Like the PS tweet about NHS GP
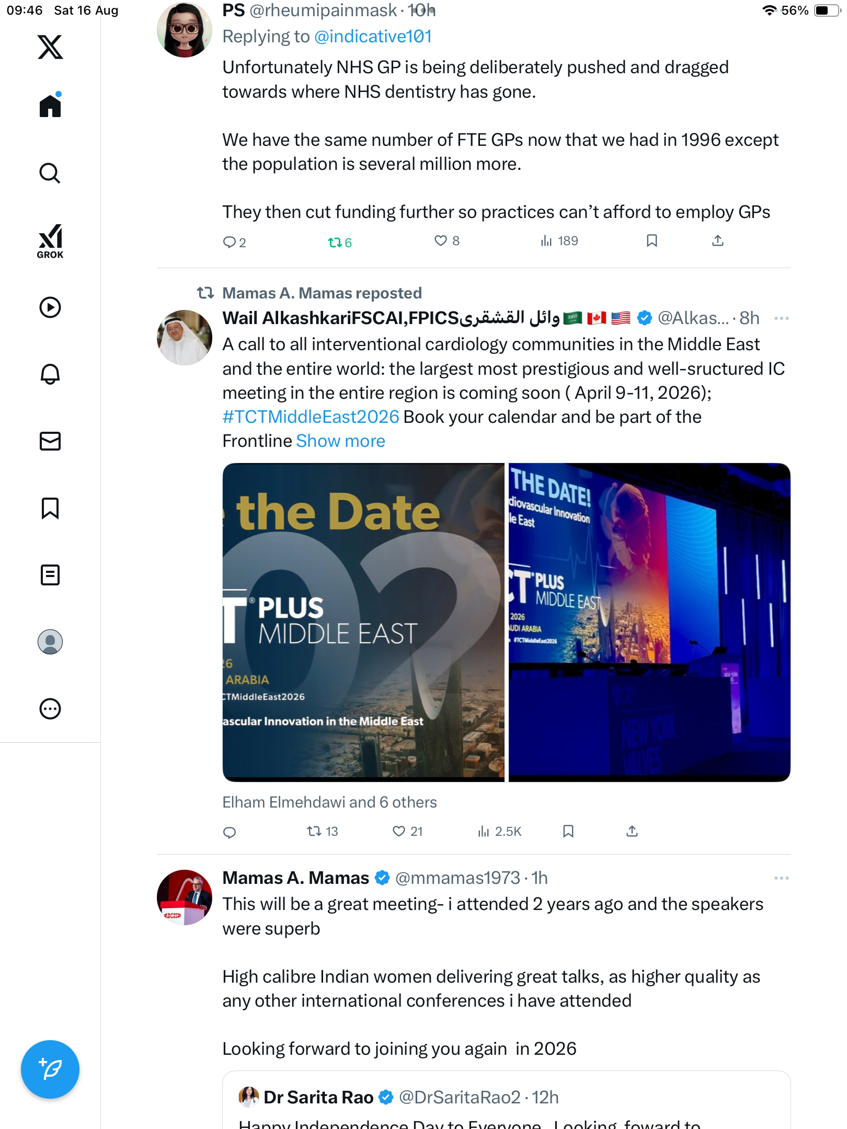Screen dimensions: 847x1129 [x=441, y=240]
